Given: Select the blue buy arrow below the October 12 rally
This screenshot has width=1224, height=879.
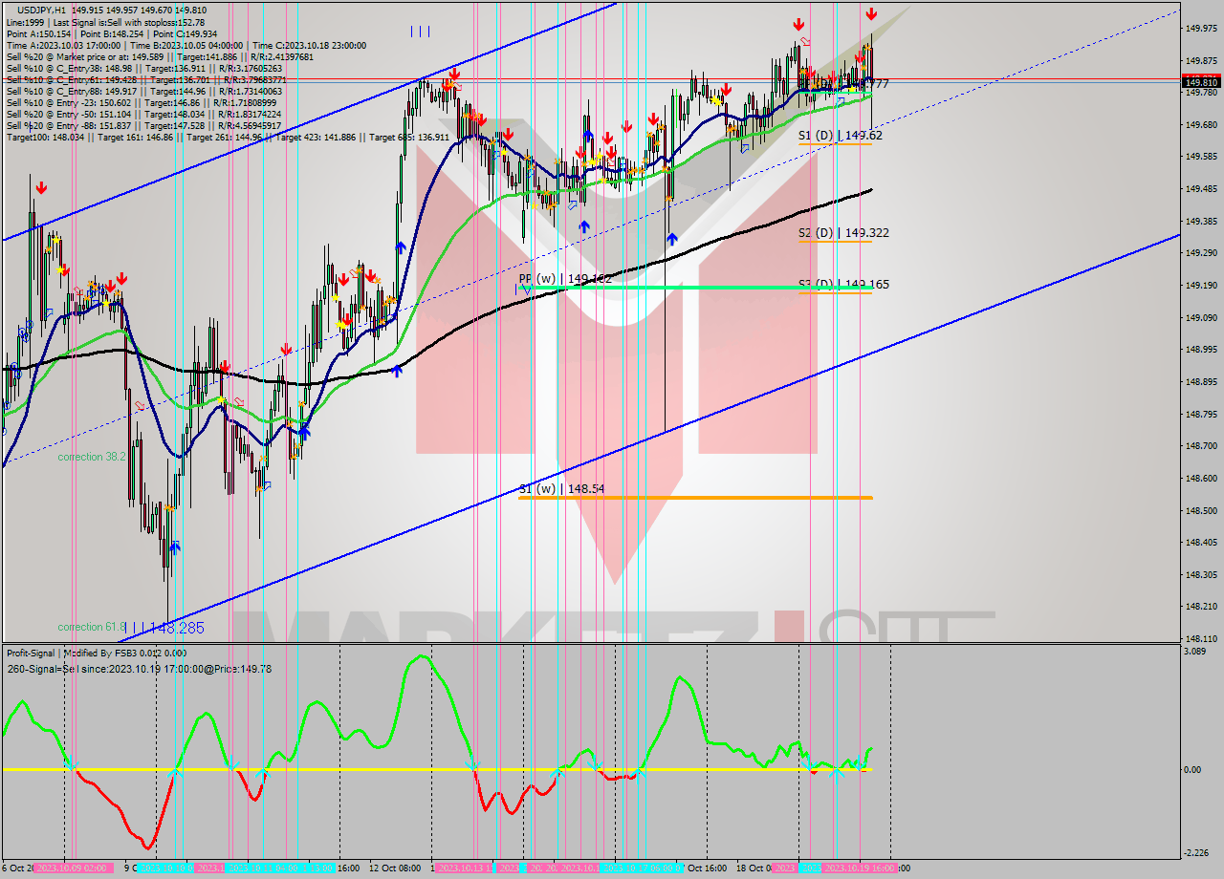Looking at the screenshot, I should [x=401, y=247].
